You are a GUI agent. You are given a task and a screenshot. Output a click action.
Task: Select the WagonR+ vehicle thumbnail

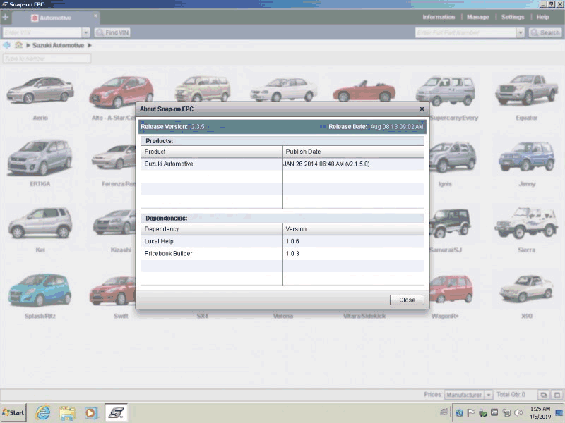[x=451, y=290]
